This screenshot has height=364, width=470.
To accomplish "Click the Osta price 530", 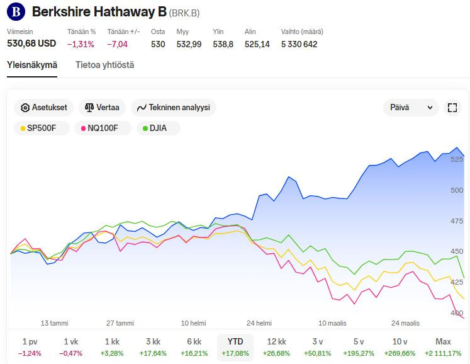I will point(158,45).
